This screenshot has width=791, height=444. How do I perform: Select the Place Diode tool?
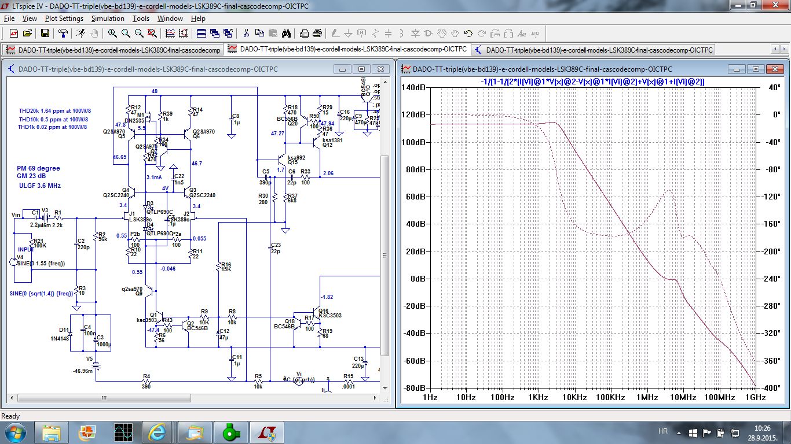(x=415, y=34)
